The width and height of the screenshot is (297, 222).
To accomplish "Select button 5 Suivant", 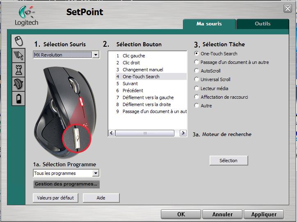I will [151, 84].
